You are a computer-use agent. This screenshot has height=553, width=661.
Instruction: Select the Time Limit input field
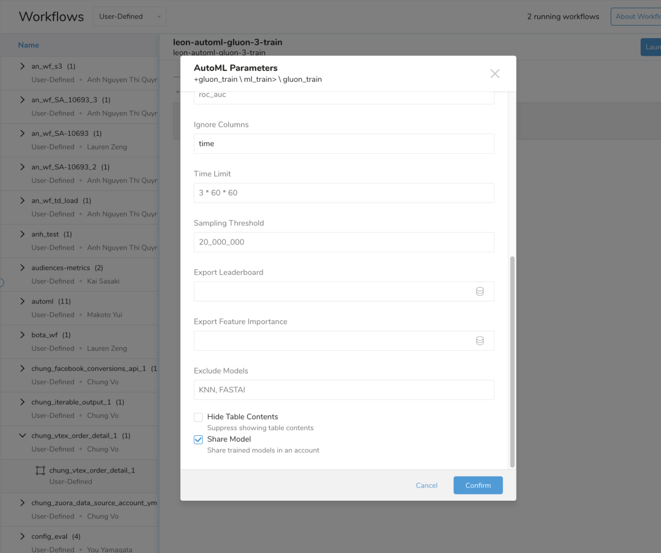(344, 193)
